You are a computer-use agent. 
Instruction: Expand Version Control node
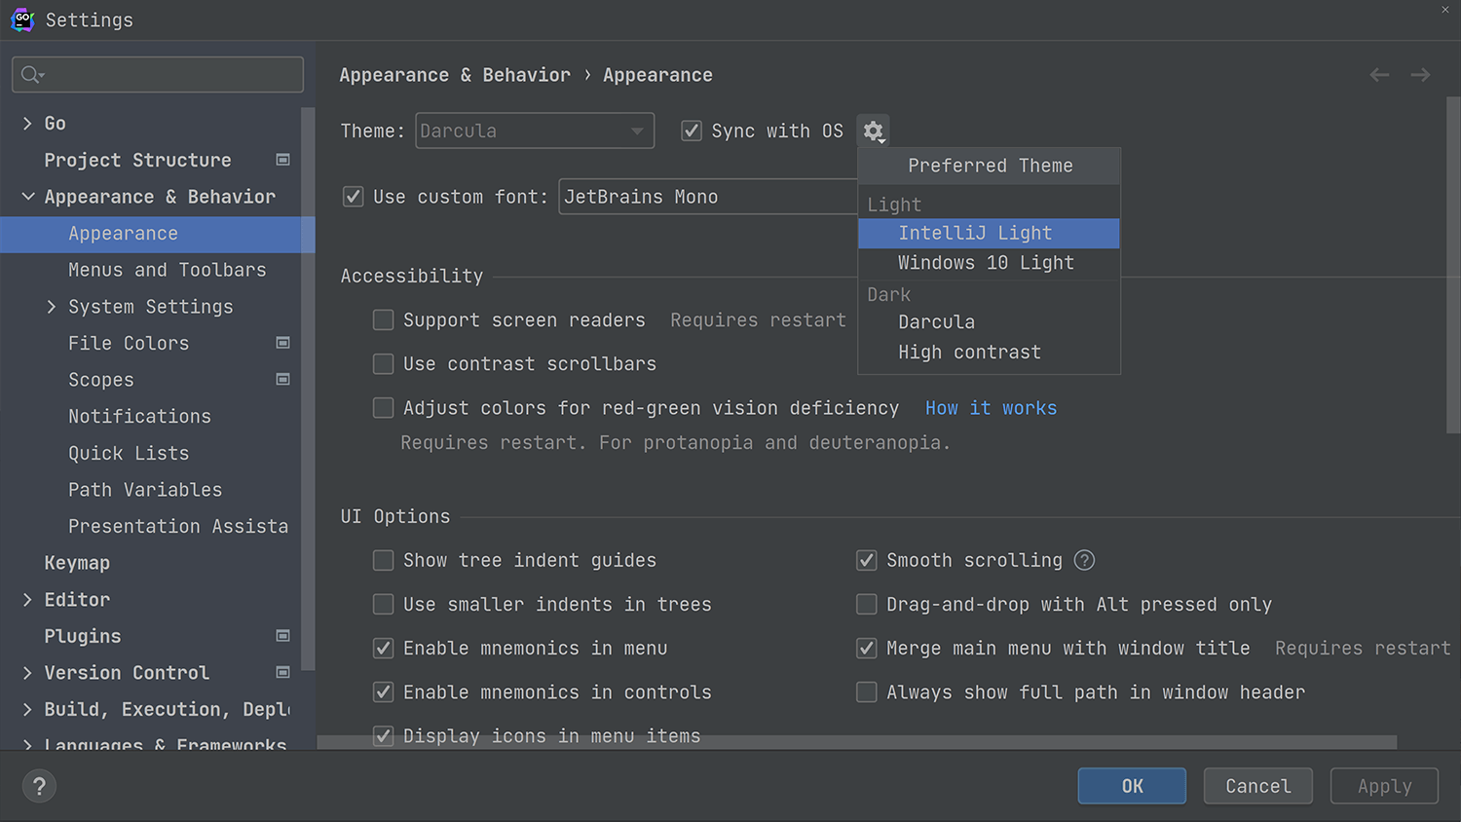tap(27, 673)
